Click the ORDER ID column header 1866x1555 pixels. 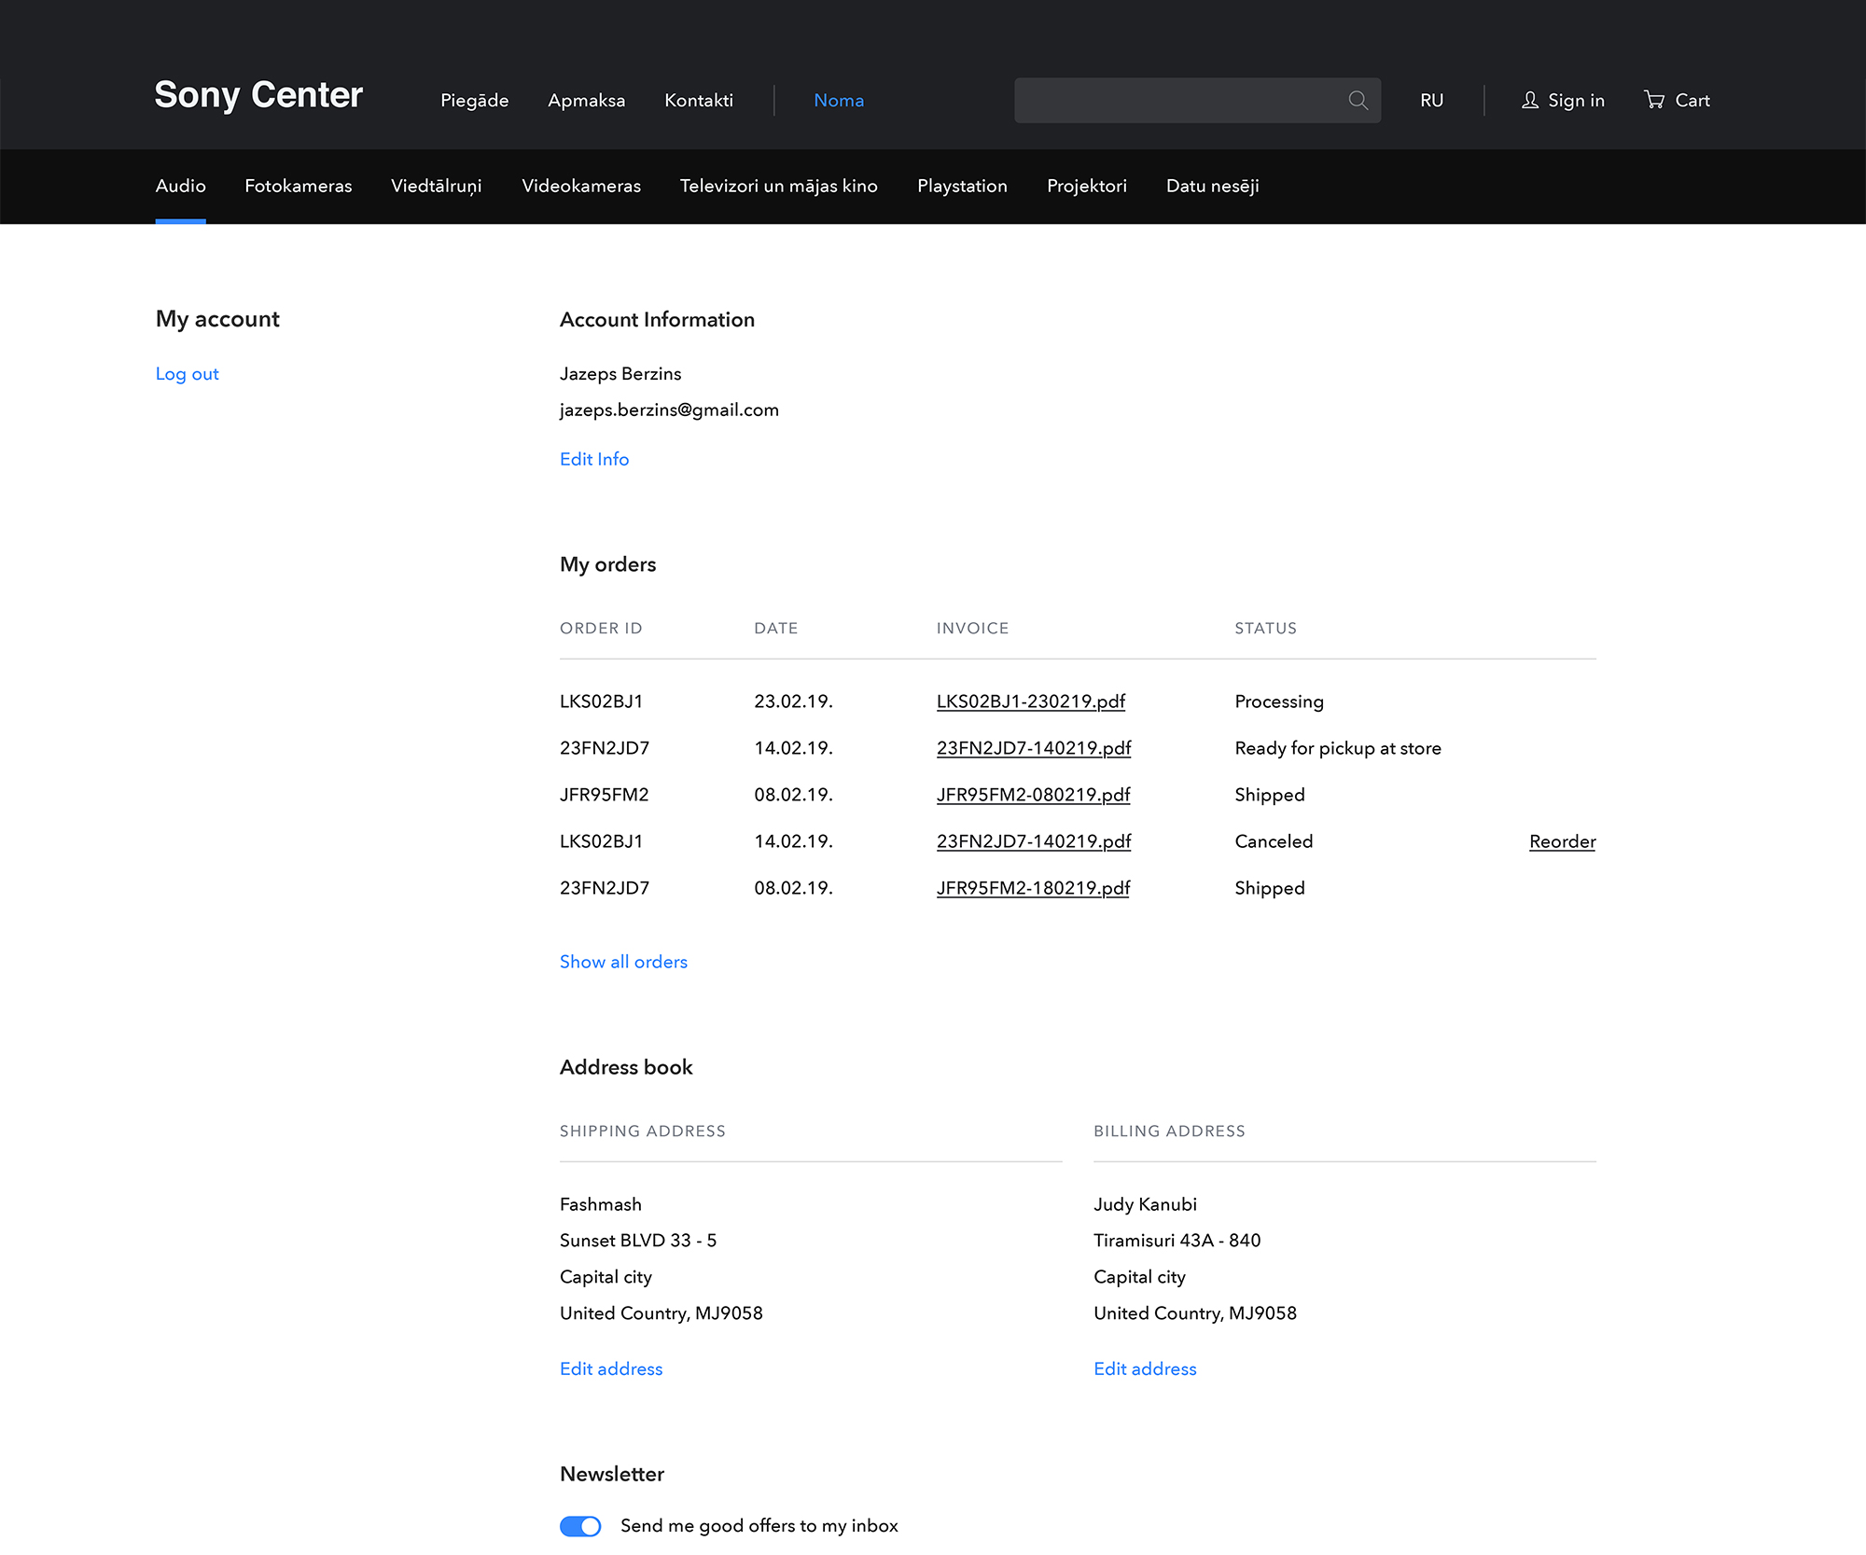pos(601,629)
